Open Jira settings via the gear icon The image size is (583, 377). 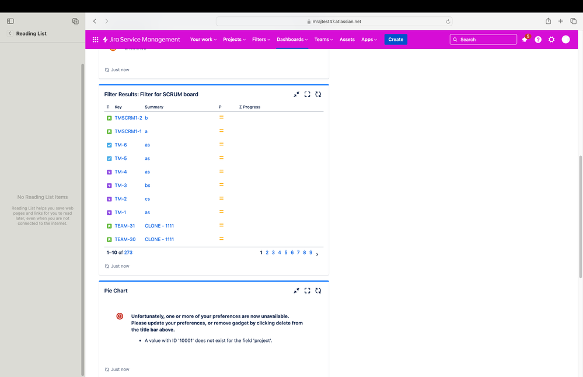551,39
